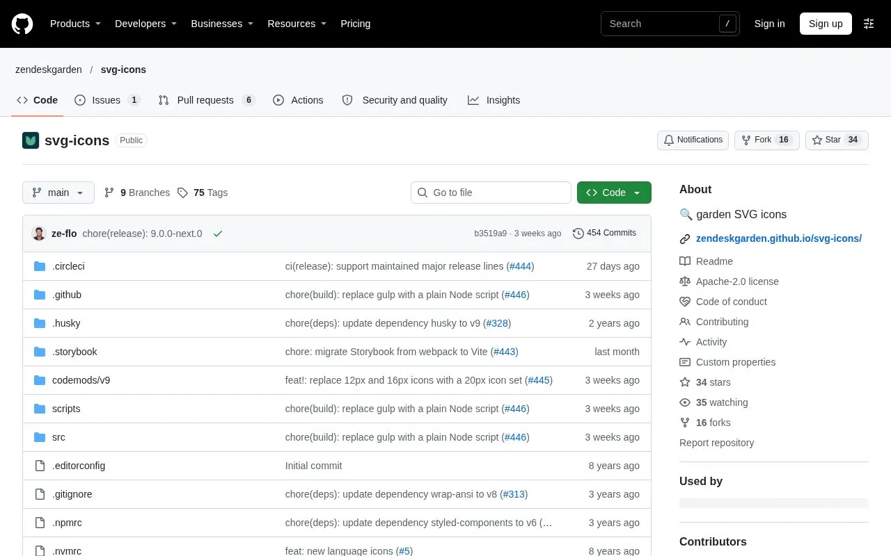Click the Sign up button
The height and width of the screenshot is (556, 891).
826,24
